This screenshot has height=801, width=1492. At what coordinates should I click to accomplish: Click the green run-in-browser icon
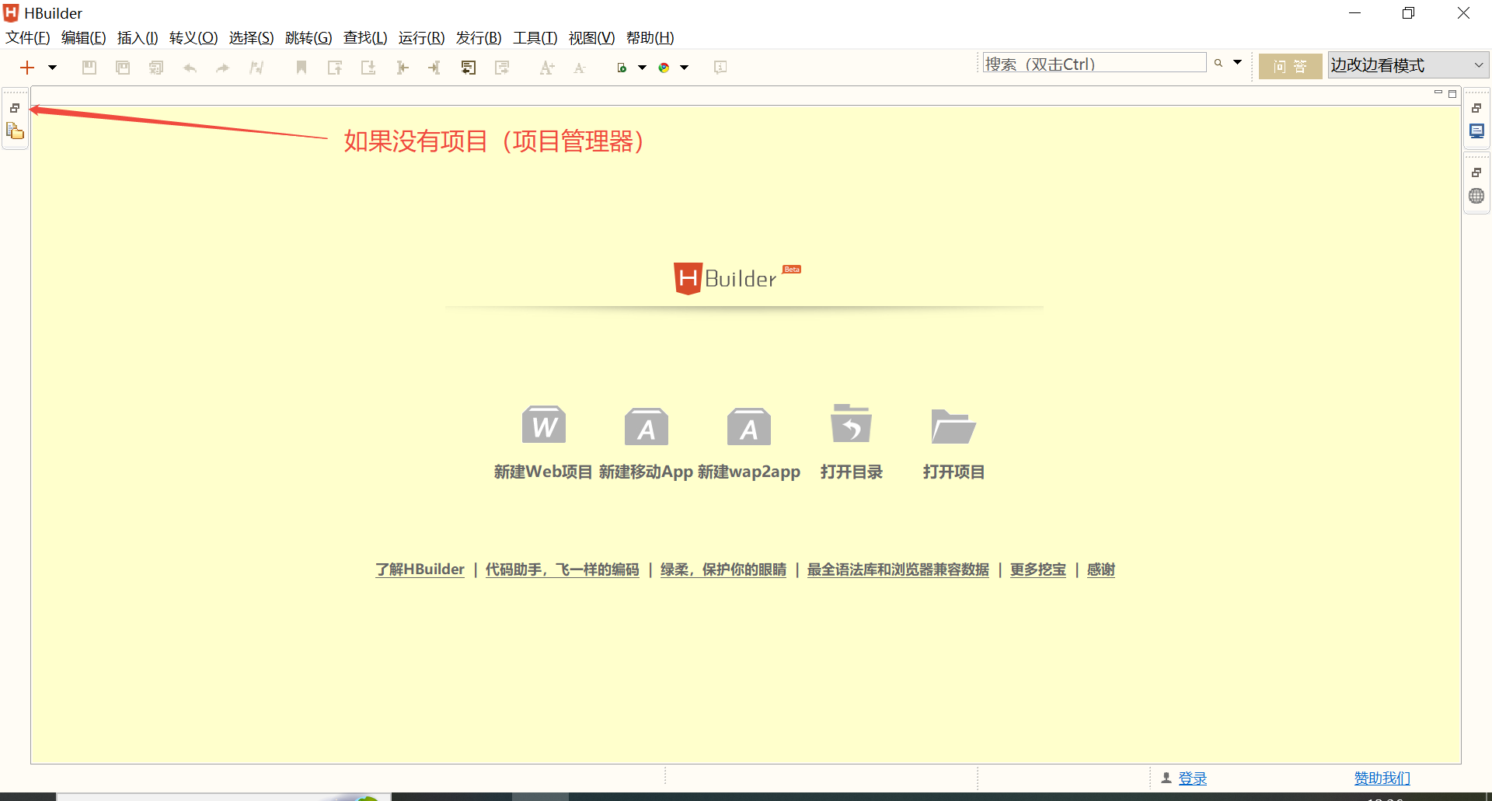coord(622,68)
